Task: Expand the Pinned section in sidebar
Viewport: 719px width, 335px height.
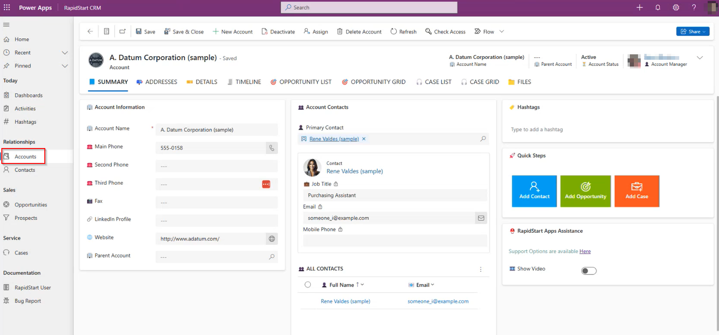Action: click(x=65, y=66)
